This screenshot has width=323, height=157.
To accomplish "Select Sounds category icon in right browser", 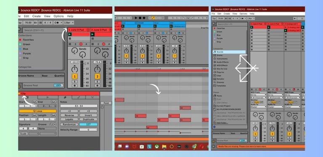I will point(214,52).
